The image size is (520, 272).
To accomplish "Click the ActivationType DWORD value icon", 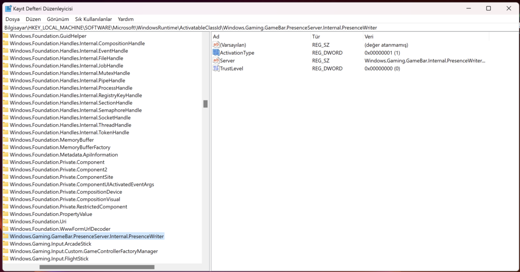I will (x=216, y=52).
